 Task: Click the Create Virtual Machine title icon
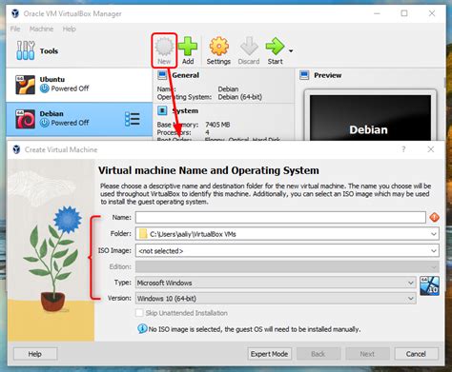tap(16, 149)
